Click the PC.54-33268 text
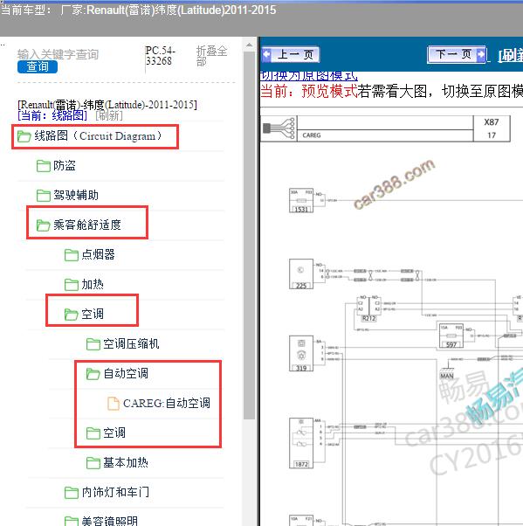This screenshot has height=526, width=523. pos(161,56)
